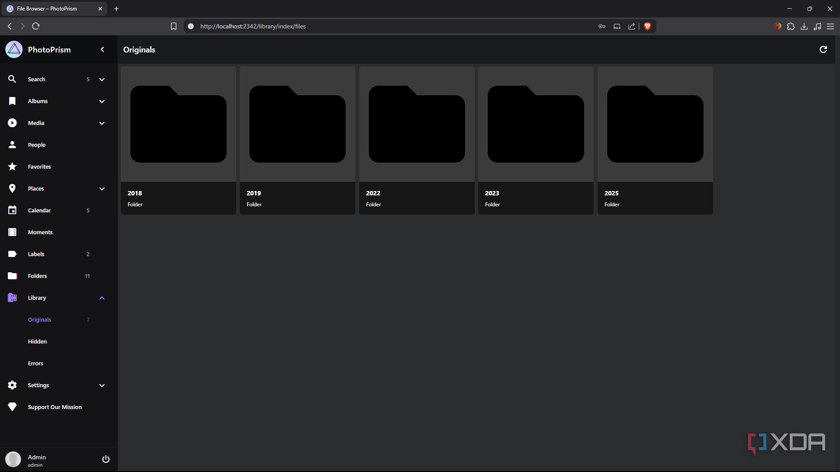This screenshot has width=840, height=472.
Task: Click the browser address bar URL
Action: point(253,26)
